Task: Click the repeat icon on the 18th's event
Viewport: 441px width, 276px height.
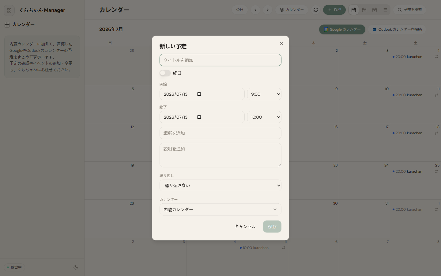Action: pyautogui.click(x=436, y=133)
